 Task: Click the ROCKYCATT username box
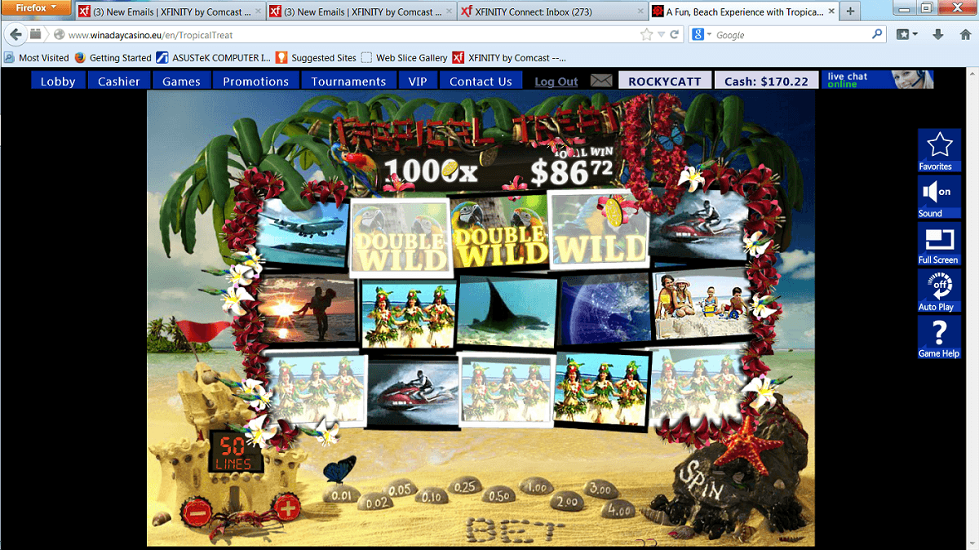tap(665, 81)
